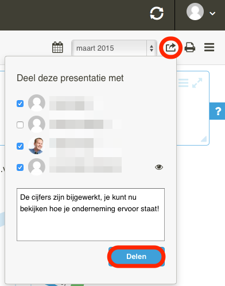The height and width of the screenshot is (286, 225).
Task: Click the eye visibility icon
Action: 159,167
